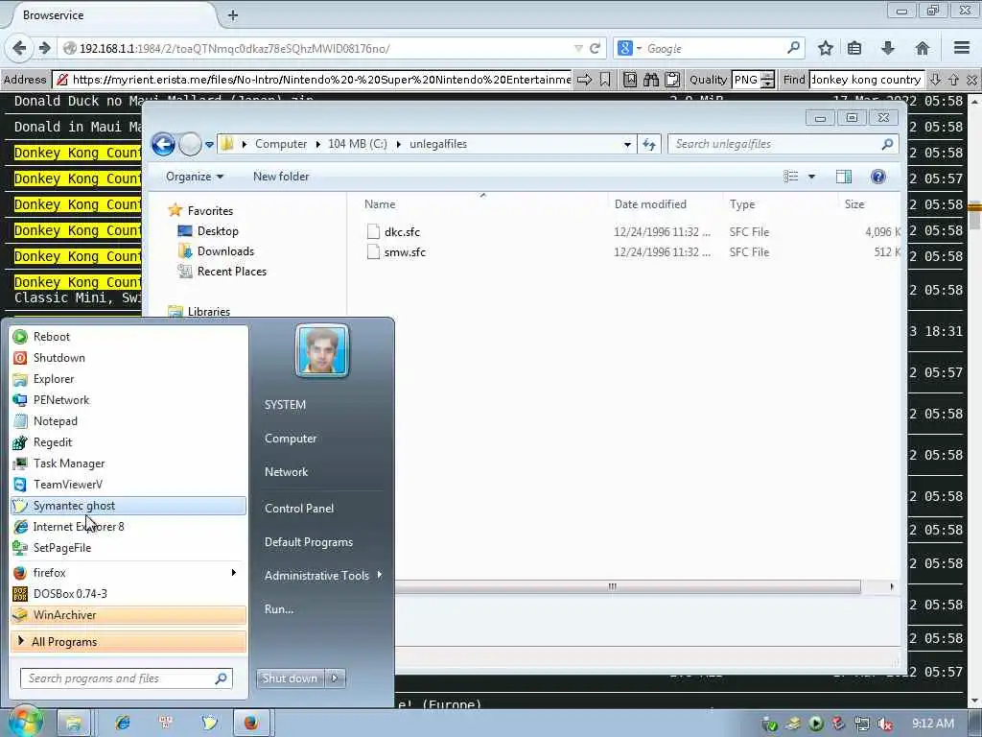Open the Firefox URL history dropdown arrow
The height and width of the screenshot is (737, 982).
pyautogui.click(x=578, y=48)
